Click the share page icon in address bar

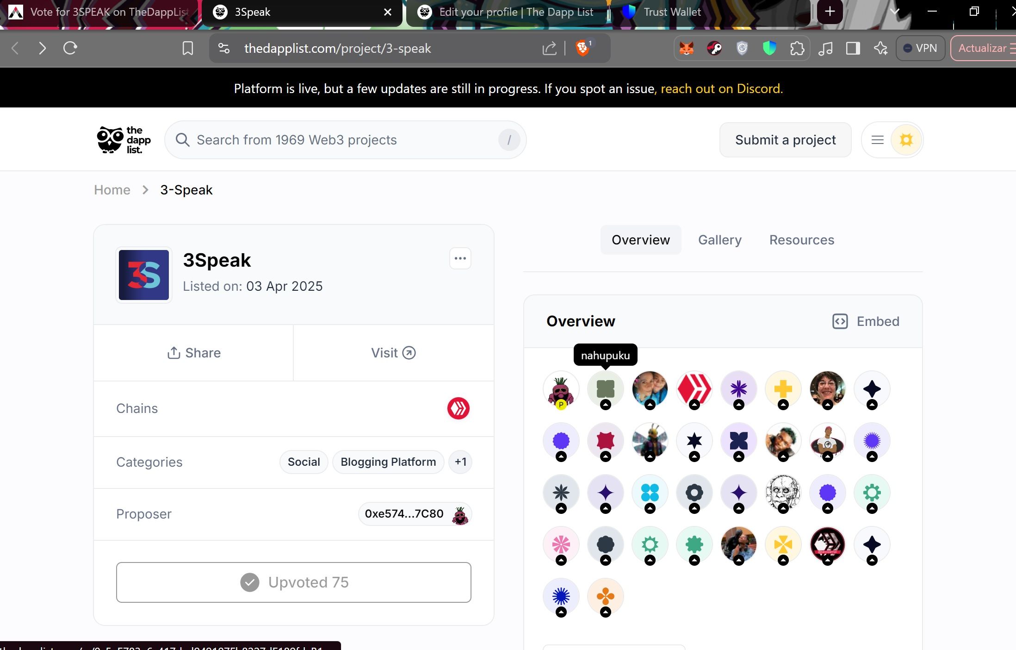[x=549, y=48]
